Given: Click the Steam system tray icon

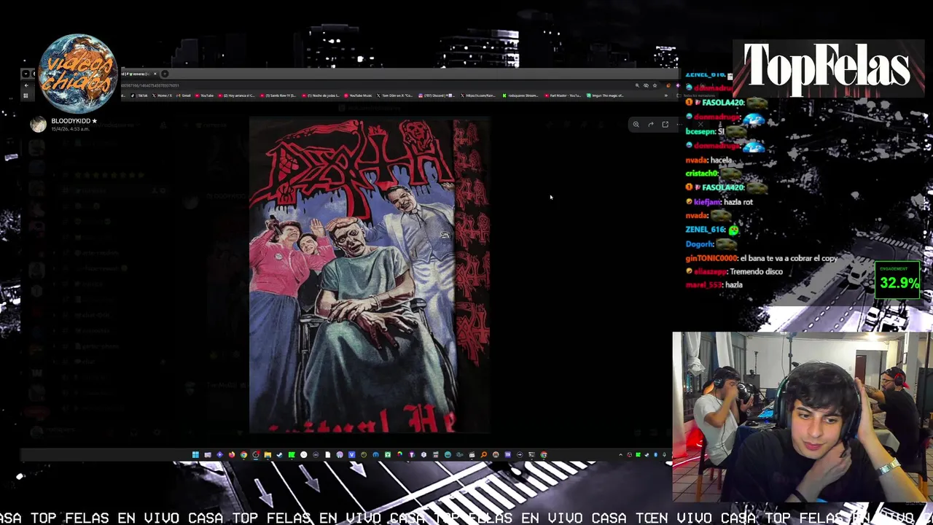Looking at the screenshot, I should pos(647,455).
